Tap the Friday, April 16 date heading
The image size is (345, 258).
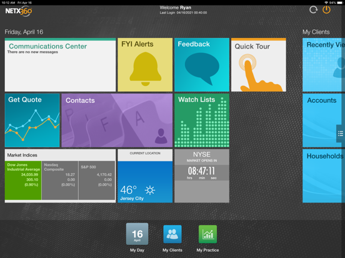tap(24, 32)
